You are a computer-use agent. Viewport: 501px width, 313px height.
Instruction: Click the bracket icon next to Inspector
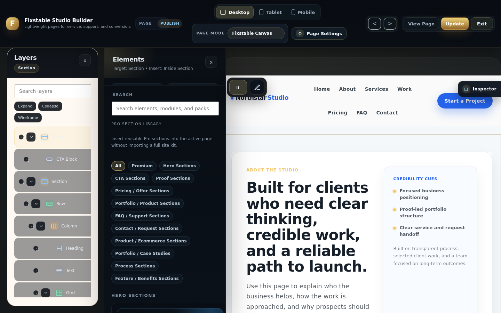pos(466,89)
